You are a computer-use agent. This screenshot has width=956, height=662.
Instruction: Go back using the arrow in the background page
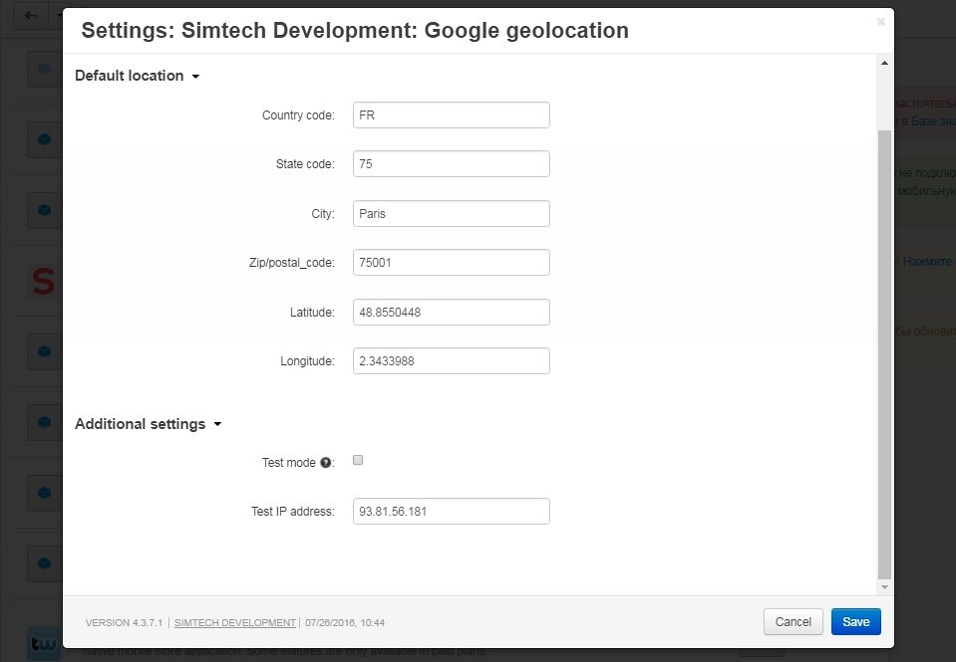coord(31,16)
